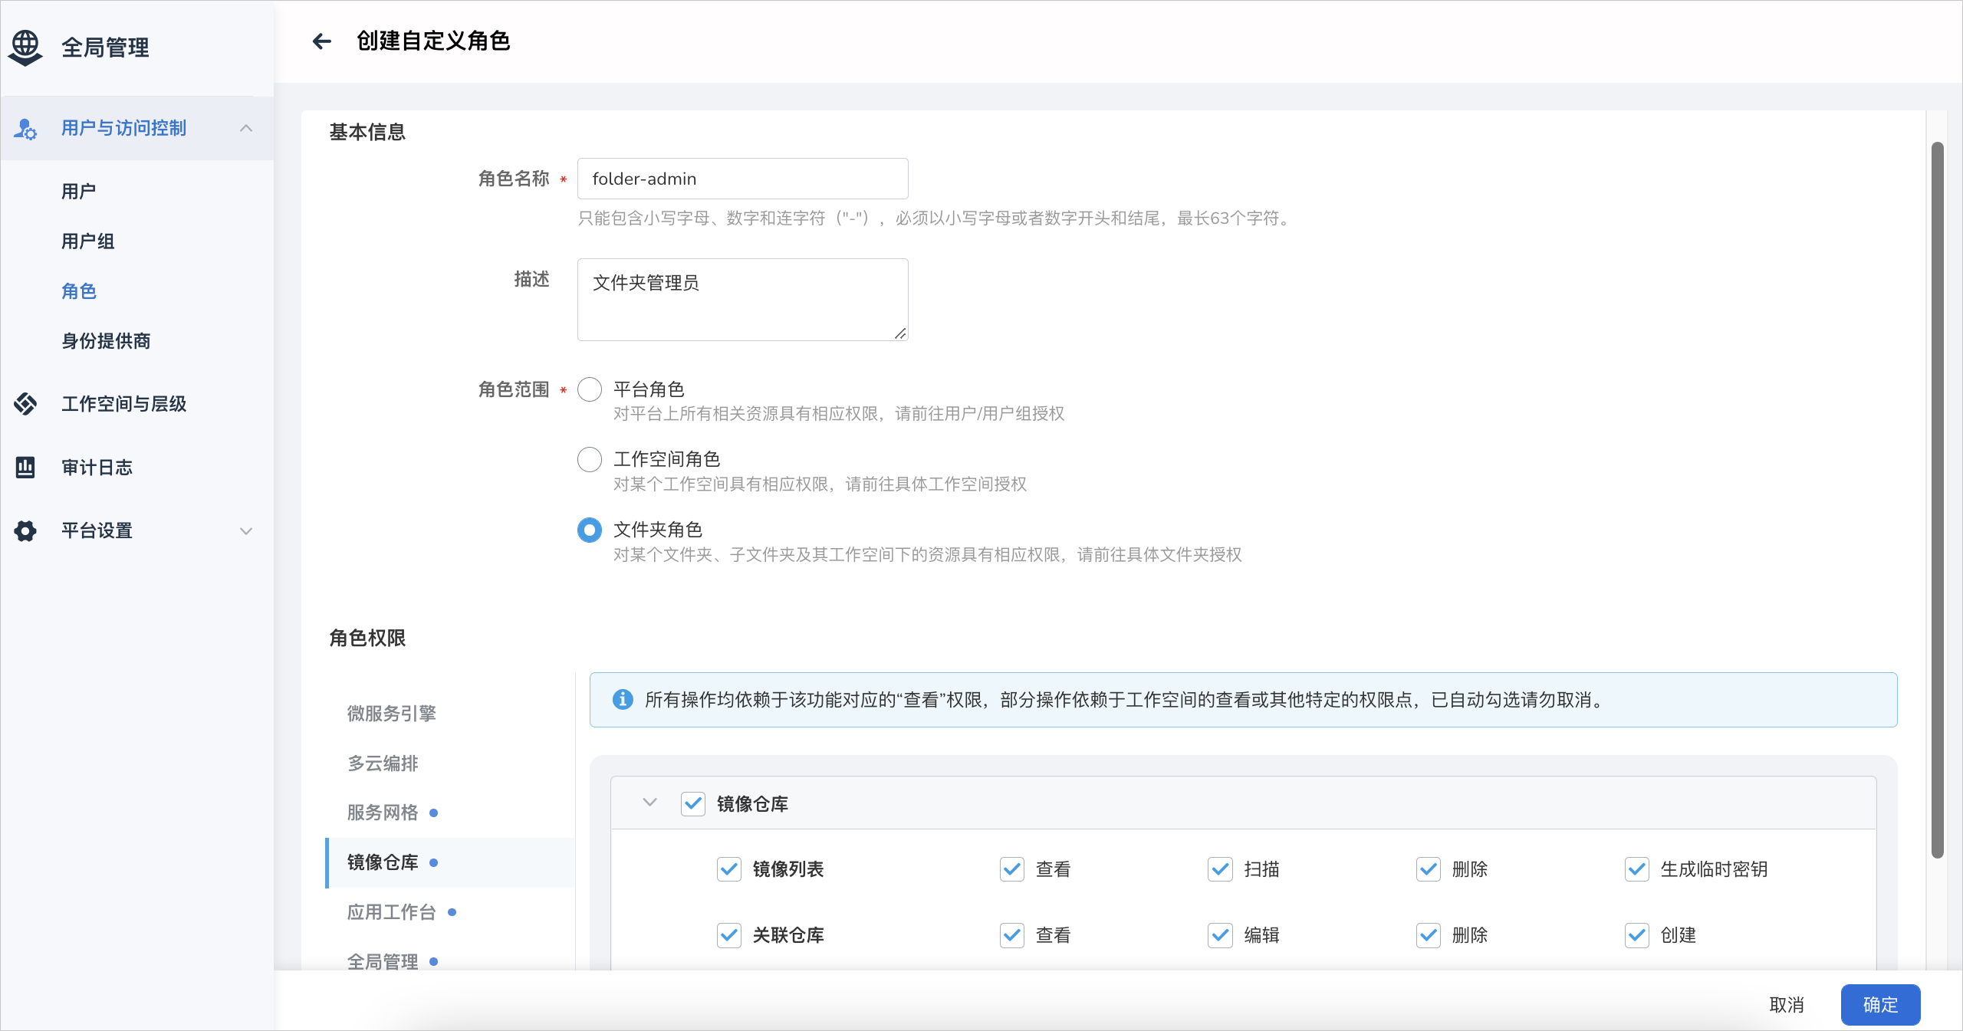Uncheck the 镜像仓库 group checkbox
The width and height of the screenshot is (1963, 1031).
pos(693,804)
